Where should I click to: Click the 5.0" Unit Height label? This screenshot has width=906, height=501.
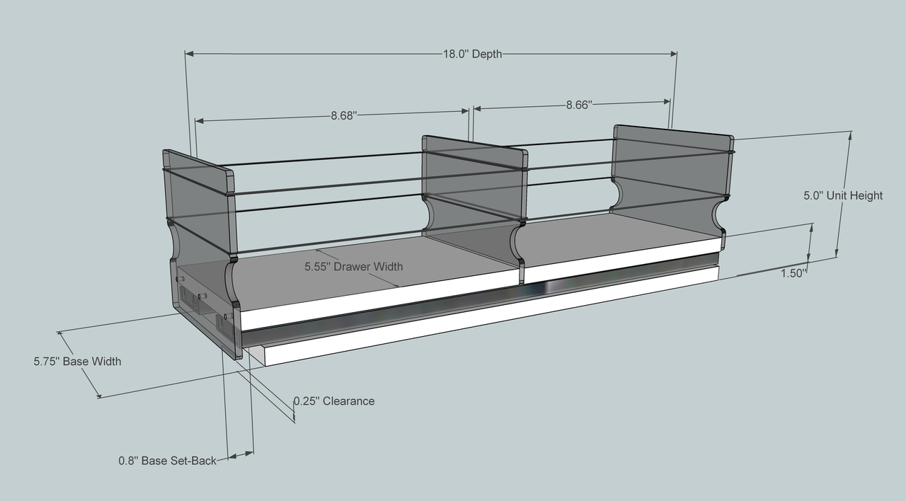[x=842, y=195]
